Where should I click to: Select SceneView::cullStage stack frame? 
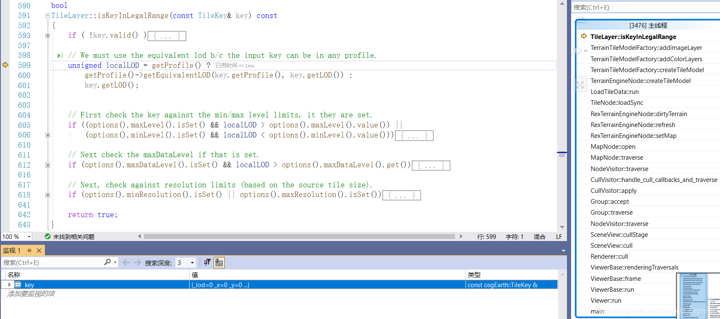[x=619, y=235]
